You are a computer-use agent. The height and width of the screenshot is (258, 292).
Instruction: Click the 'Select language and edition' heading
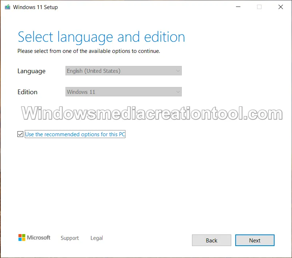tap(101, 37)
